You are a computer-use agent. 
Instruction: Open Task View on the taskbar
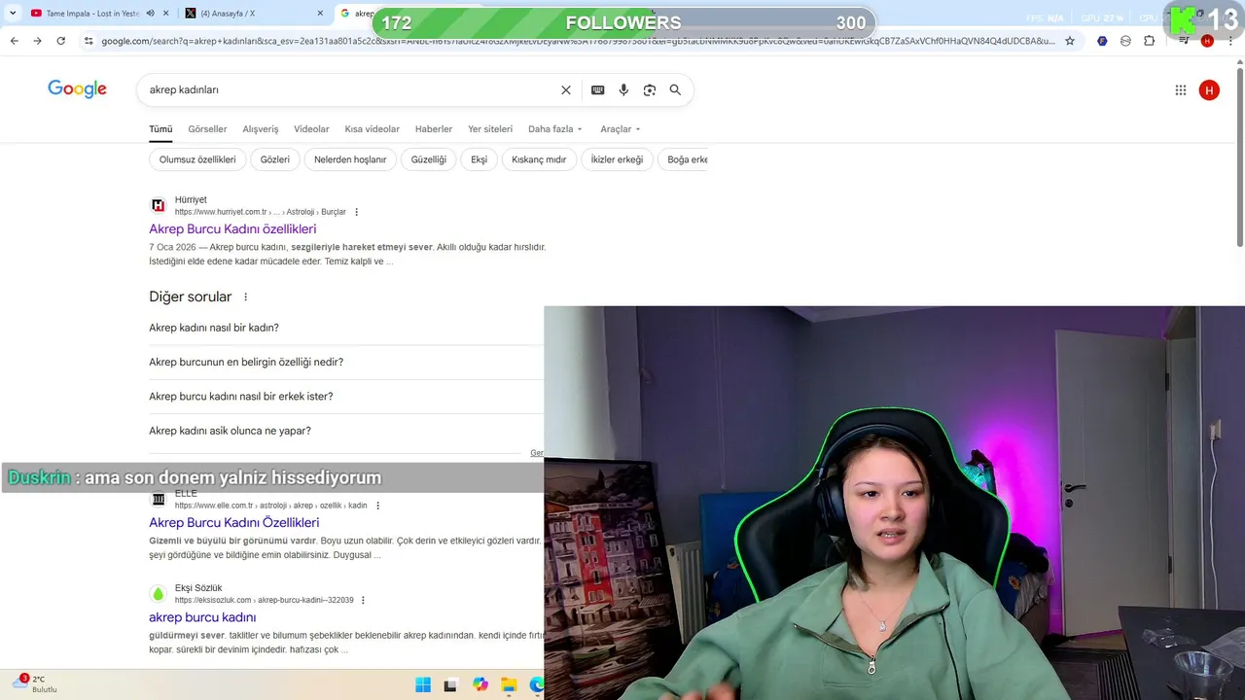(450, 685)
